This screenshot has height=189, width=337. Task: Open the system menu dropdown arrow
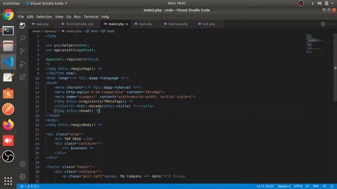332,3
